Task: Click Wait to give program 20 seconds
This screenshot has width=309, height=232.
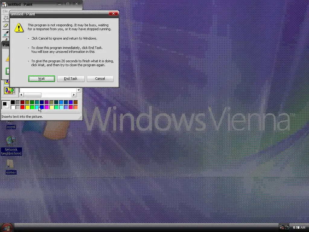Action: [41, 79]
